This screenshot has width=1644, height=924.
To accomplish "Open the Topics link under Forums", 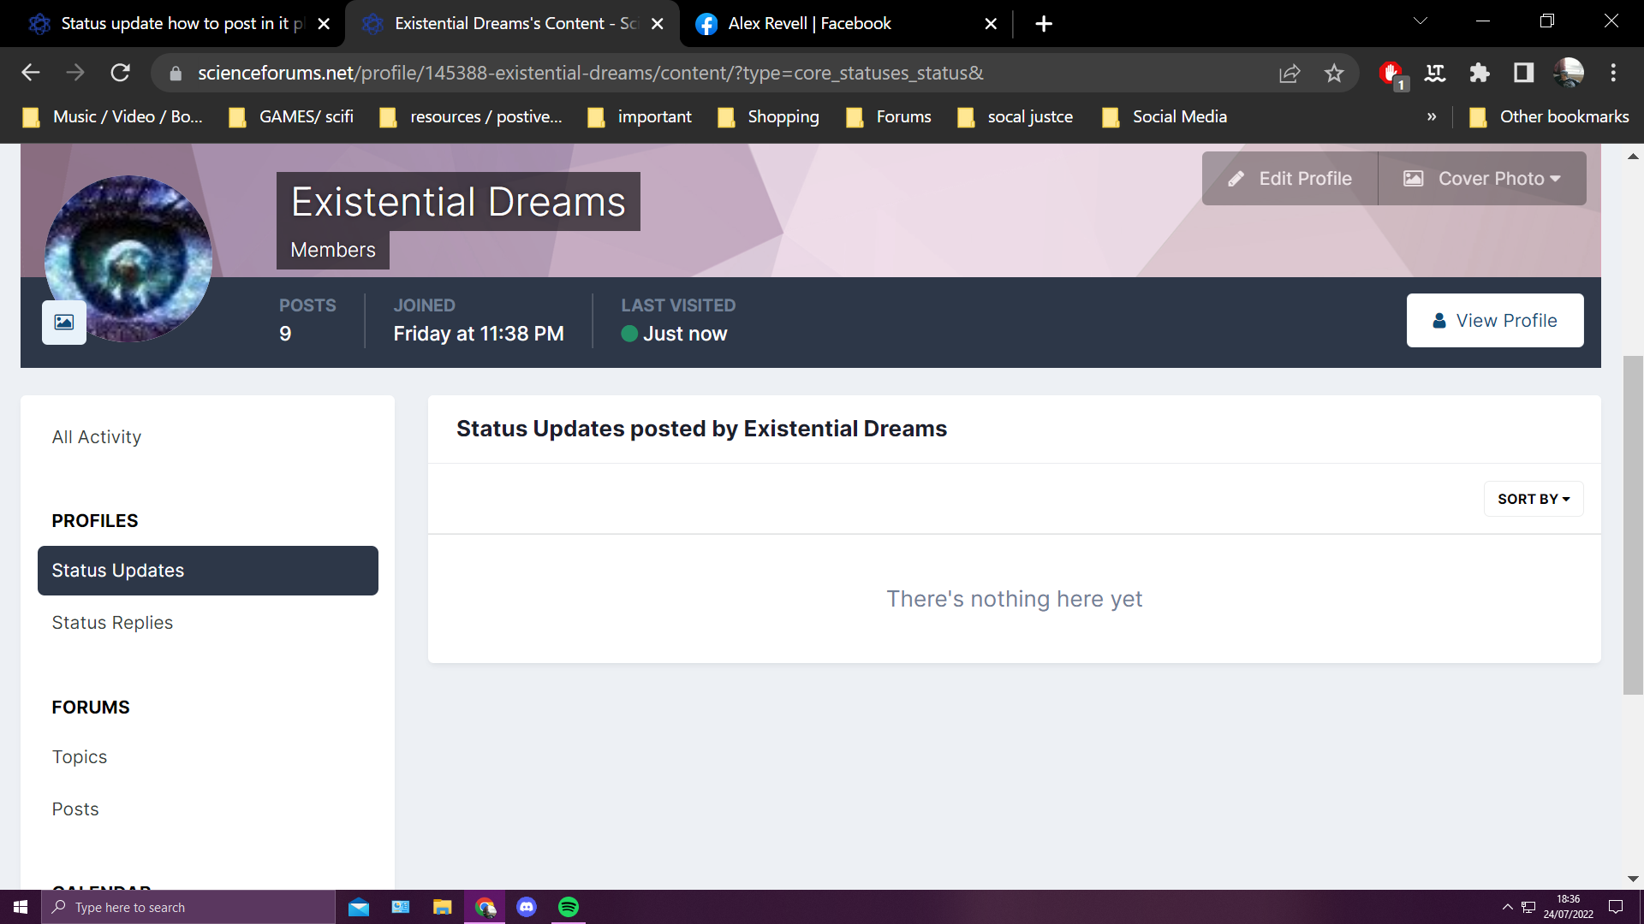I will point(80,757).
